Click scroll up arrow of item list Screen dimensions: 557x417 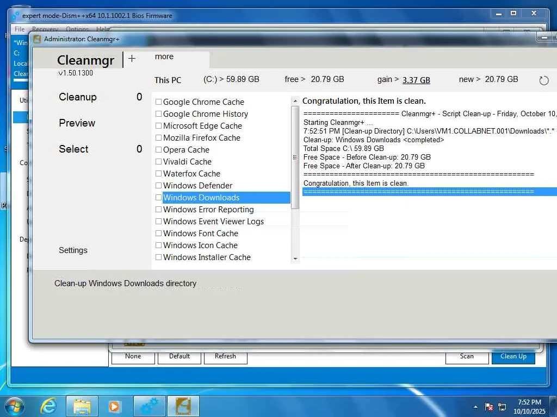coord(295,101)
